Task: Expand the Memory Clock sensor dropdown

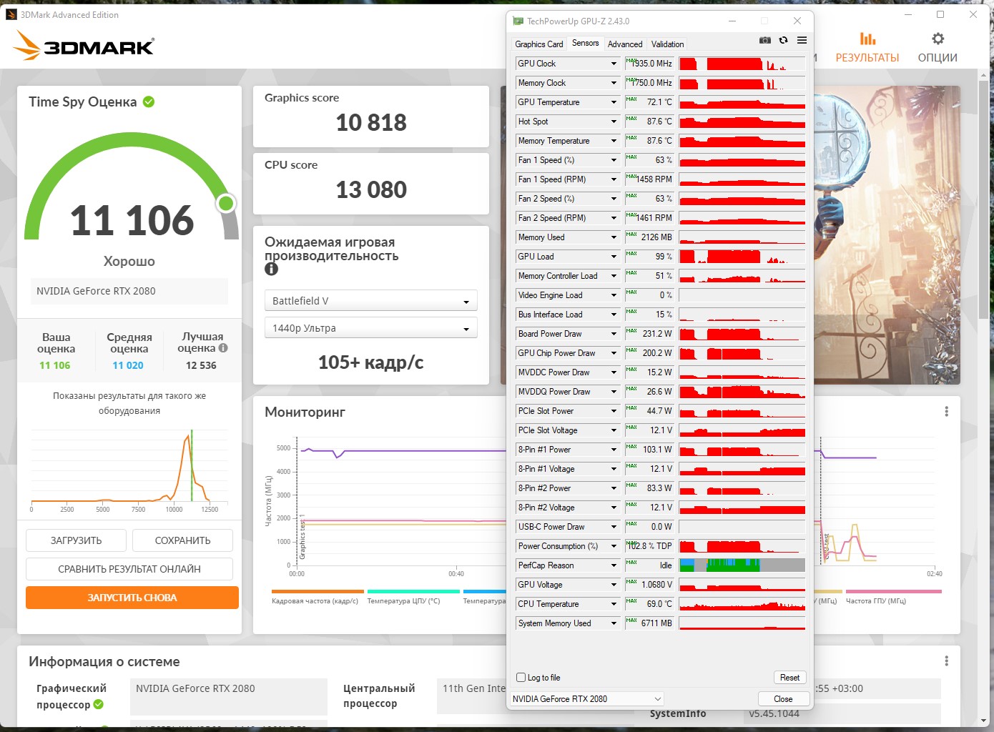Action: (614, 83)
